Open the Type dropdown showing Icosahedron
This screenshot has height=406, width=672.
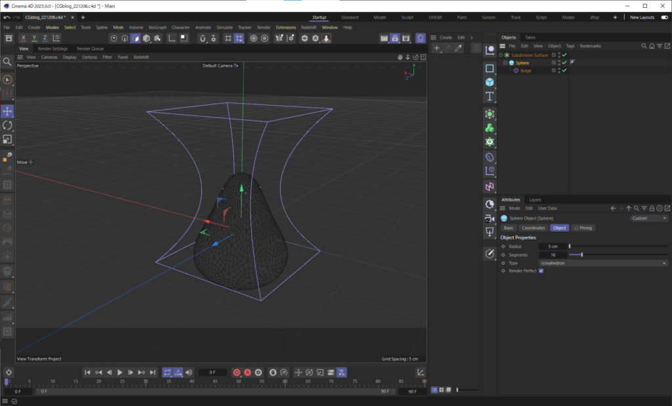coord(604,262)
